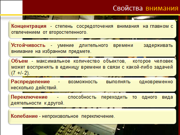The image size is (180, 135).
Task: Click the text "(7 +/- 2)."
Action: click(21, 73)
